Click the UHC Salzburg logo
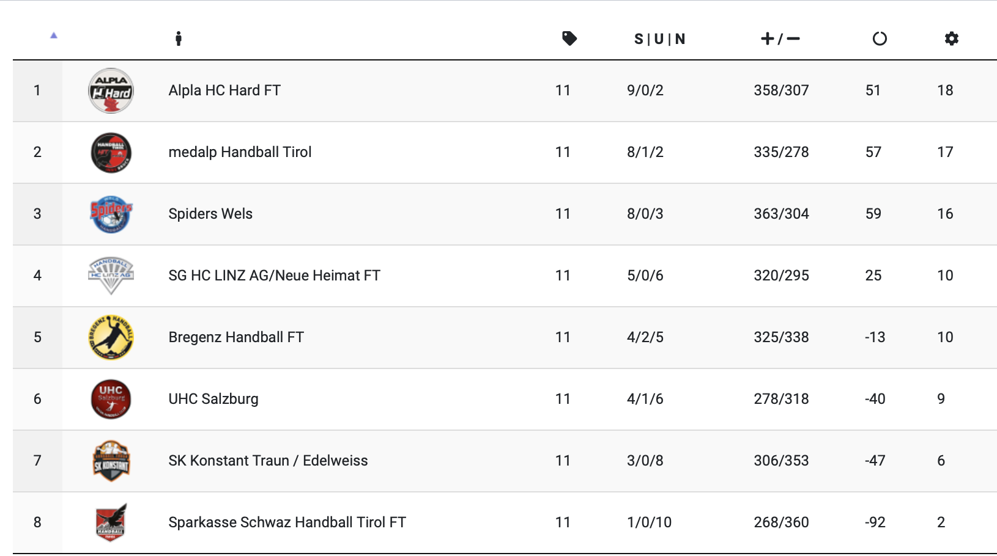The image size is (997, 556). (x=111, y=399)
